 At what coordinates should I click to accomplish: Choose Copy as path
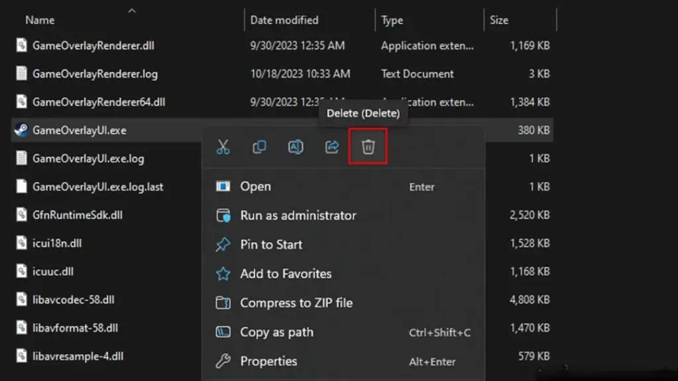click(276, 332)
